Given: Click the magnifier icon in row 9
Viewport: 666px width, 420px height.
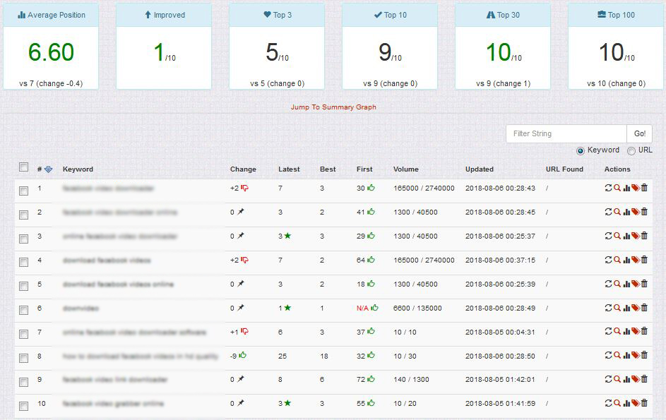Looking at the screenshot, I should [617, 380].
